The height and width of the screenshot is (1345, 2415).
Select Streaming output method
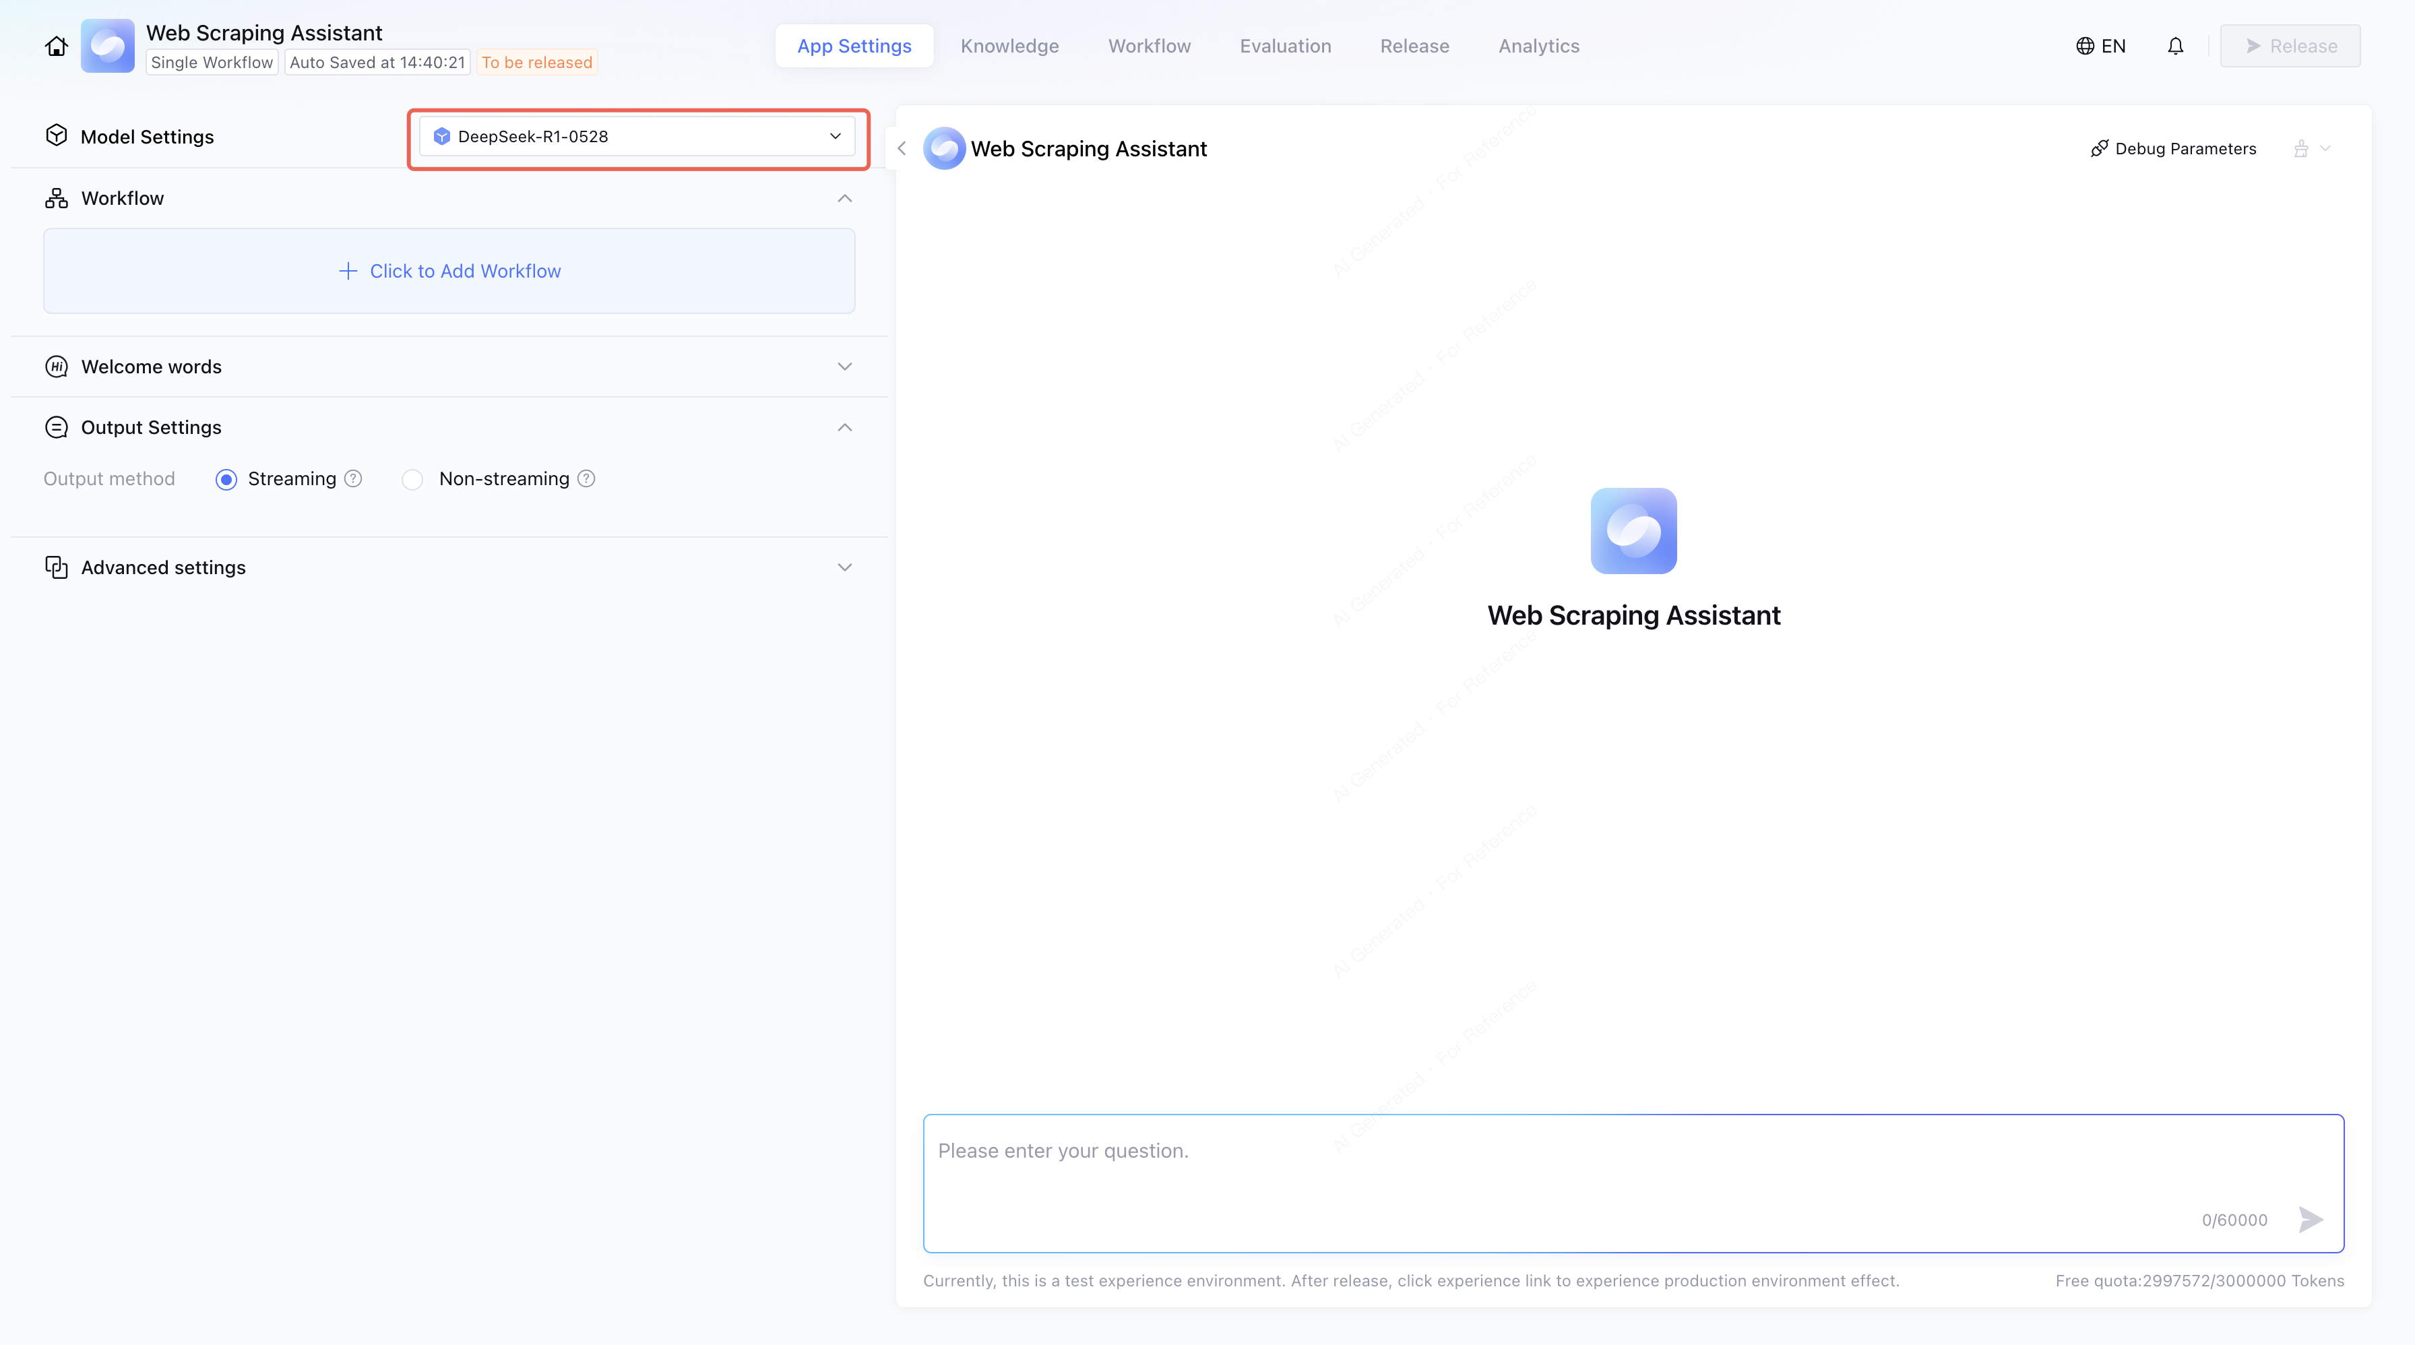pyautogui.click(x=226, y=480)
